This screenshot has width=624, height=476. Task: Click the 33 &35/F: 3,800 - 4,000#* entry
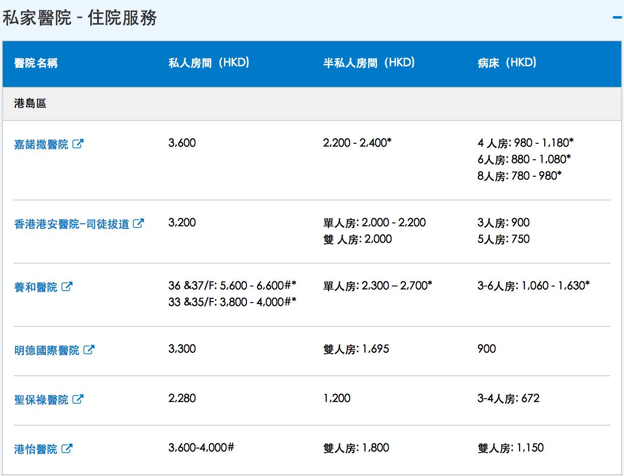232,302
